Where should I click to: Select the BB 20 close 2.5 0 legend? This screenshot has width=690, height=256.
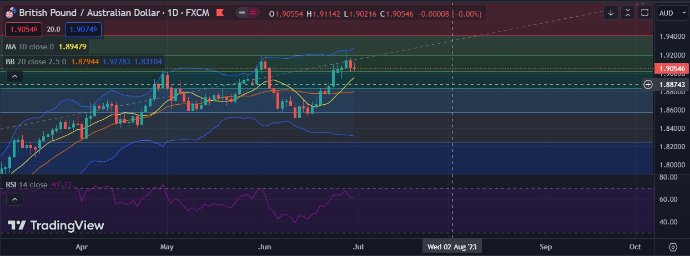(36, 62)
